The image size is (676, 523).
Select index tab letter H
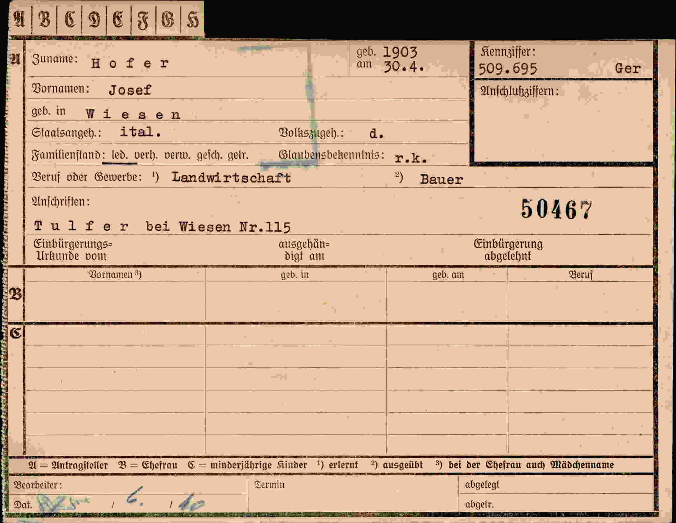(x=193, y=20)
